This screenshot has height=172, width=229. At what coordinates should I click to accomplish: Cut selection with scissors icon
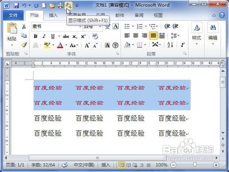(x=24, y=27)
